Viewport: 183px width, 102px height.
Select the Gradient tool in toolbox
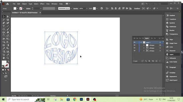coord(8,45)
